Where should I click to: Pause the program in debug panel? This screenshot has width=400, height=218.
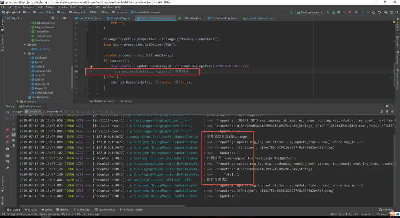[7, 124]
